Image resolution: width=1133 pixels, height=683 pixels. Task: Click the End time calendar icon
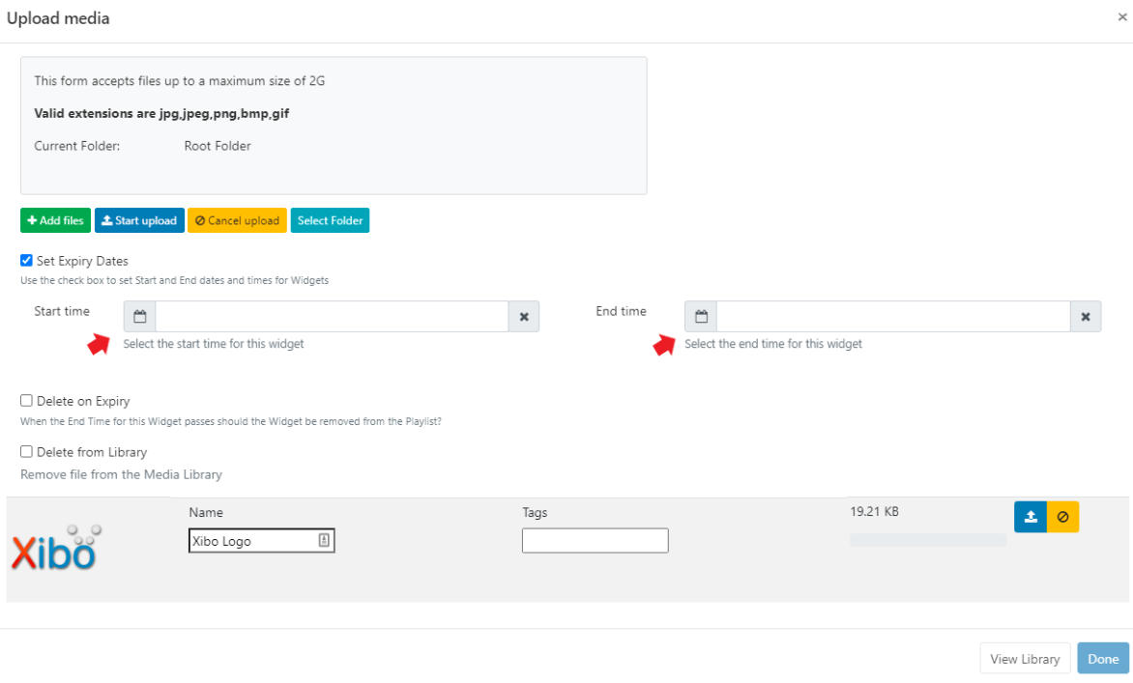701,317
